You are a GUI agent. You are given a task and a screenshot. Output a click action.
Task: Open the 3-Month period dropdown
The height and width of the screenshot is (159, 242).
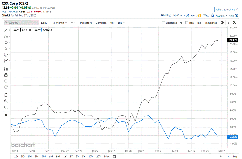pos(60,23)
